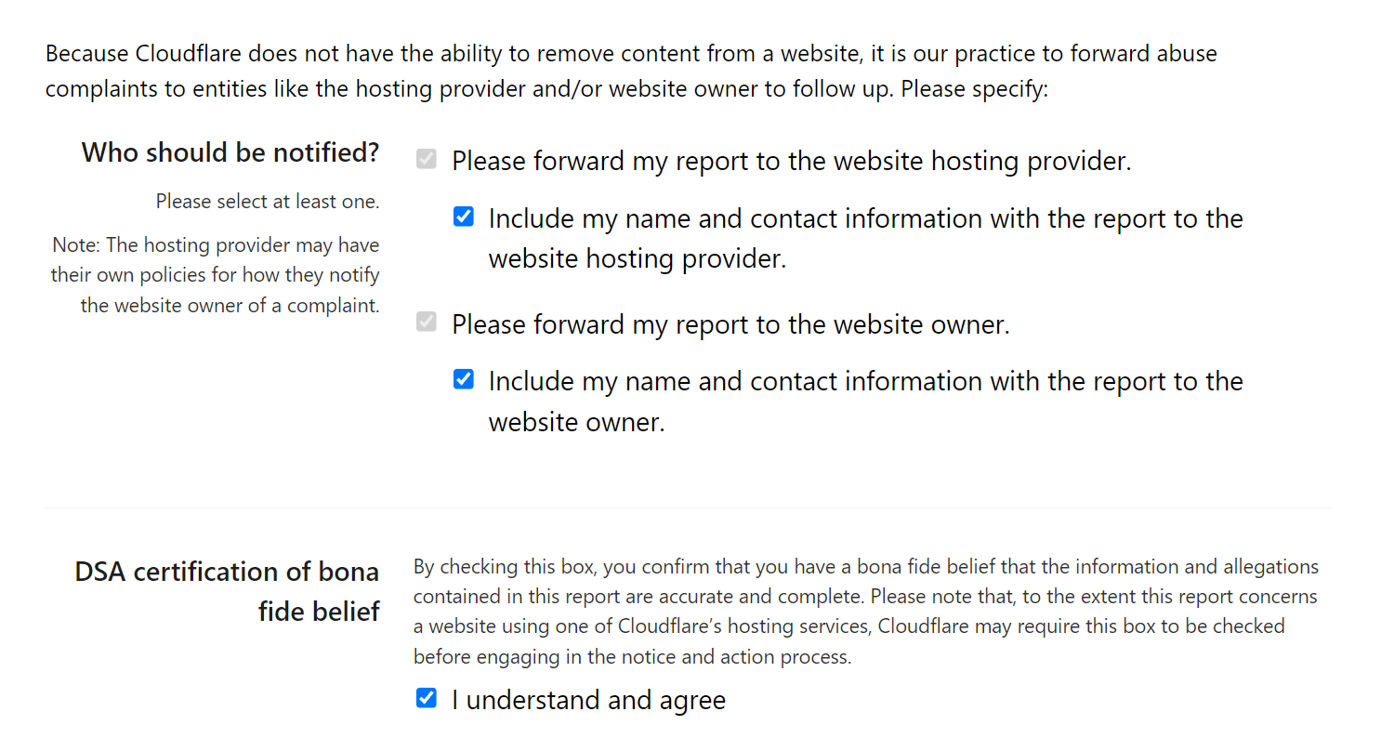Click 'Please select at least one.' hint text
Image resolution: width=1381 pixels, height=751 pixels.
[268, 202]
